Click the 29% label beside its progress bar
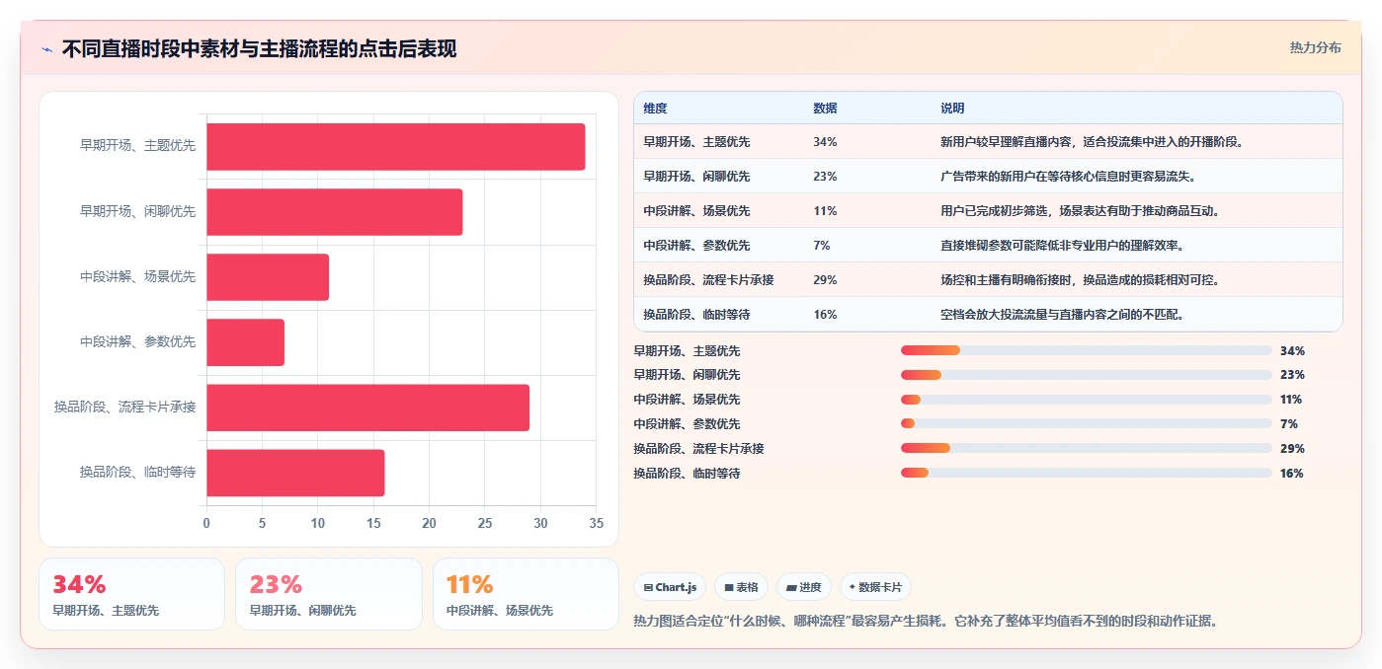Image resolution: width=1382 pixels, height=669 pixels. [1292, 449]
